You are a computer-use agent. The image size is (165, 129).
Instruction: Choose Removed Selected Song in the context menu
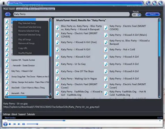29,35
